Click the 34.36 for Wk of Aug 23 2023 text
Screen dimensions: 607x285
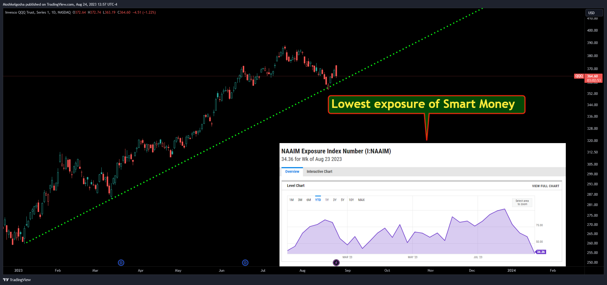(312, 159)
